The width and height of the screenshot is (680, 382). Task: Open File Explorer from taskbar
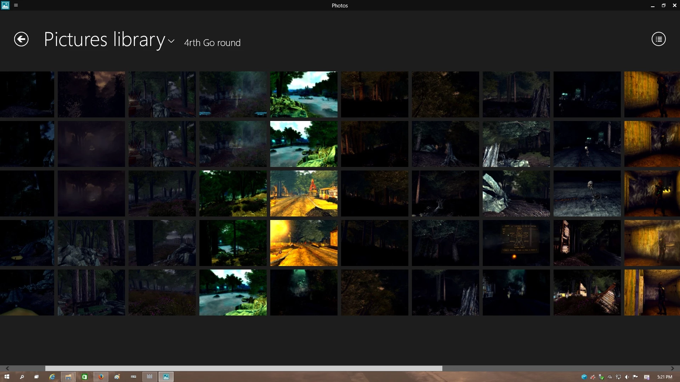click(68, 377)
